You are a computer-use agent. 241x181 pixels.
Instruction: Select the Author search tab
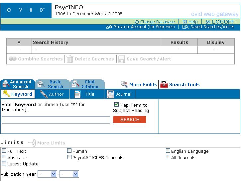pos(52,94)
